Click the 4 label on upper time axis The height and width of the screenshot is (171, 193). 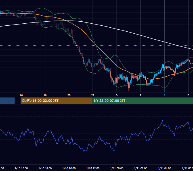[164, 95]
